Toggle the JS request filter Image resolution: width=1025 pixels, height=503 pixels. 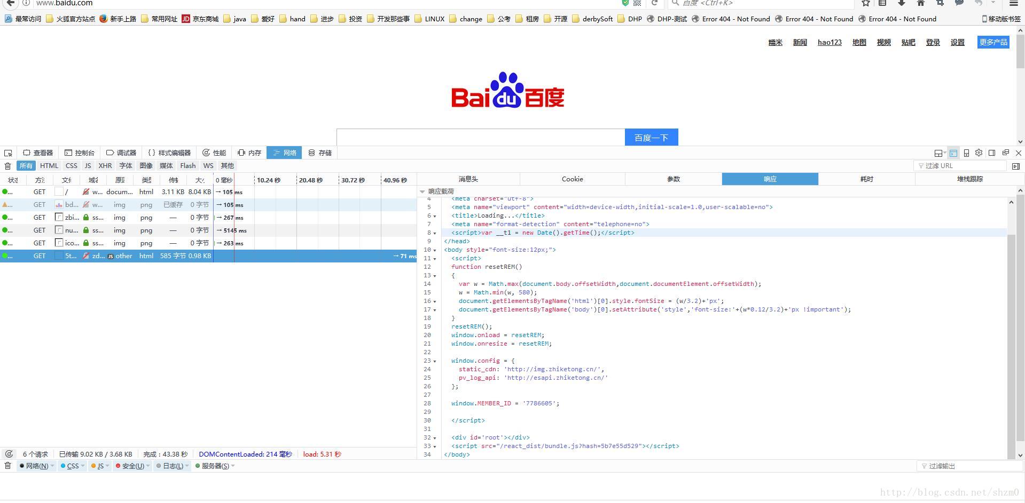88,166
